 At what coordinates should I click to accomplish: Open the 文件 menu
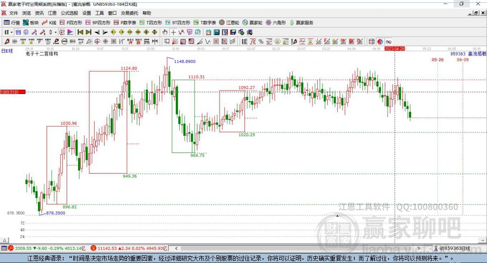13,13
